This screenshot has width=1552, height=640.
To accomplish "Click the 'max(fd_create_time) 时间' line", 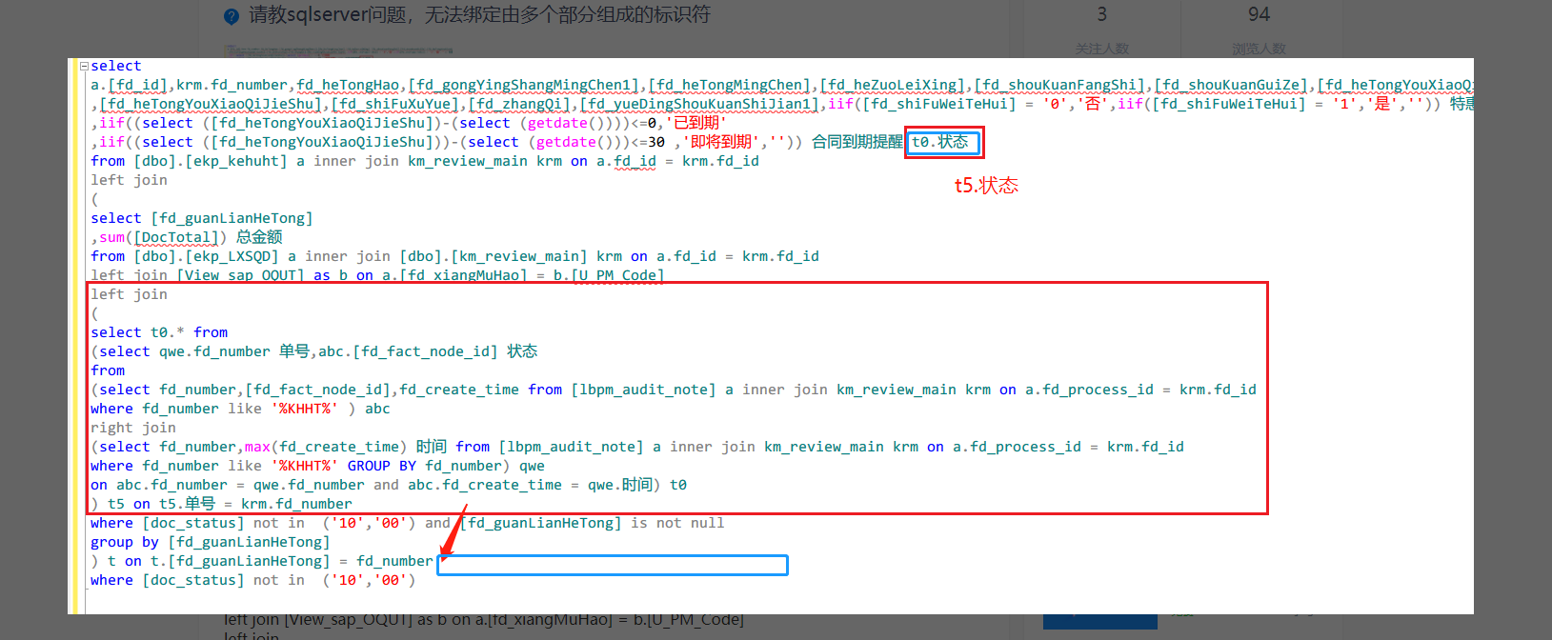I will tap(637, 447).
